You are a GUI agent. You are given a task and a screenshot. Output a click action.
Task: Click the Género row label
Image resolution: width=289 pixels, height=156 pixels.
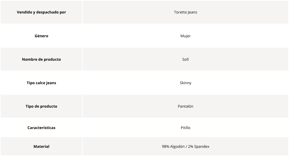(41, 36)
